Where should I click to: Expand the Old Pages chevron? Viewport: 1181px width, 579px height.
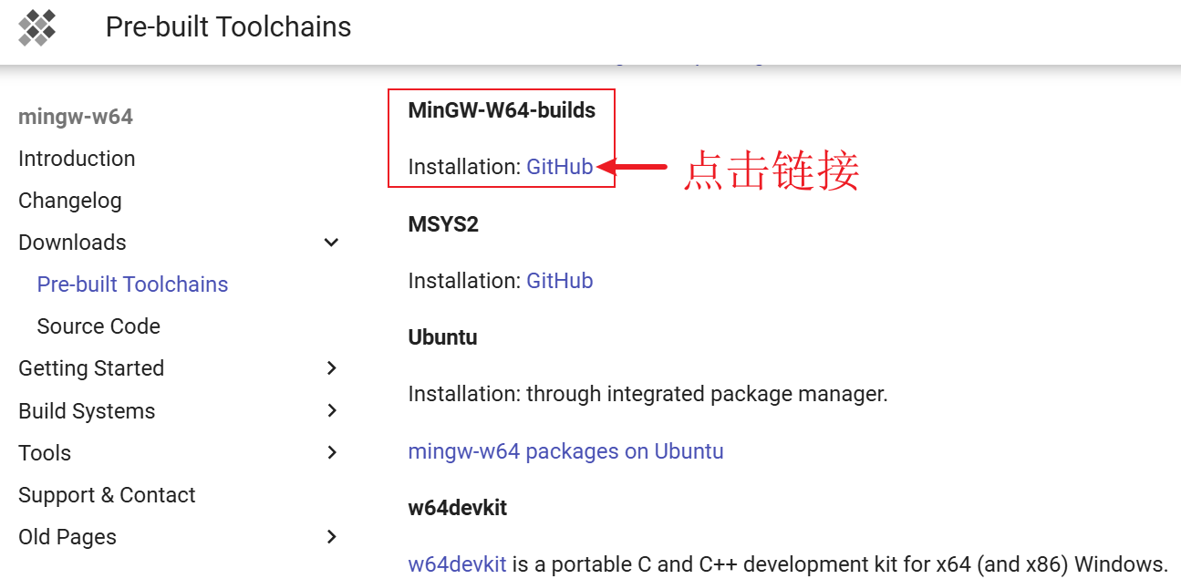332,537
